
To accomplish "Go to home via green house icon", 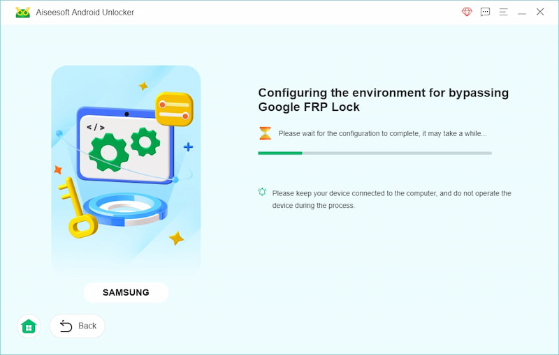I will click(x=29, y=326).
